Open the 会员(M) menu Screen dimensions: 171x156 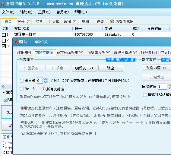(62, 12)
